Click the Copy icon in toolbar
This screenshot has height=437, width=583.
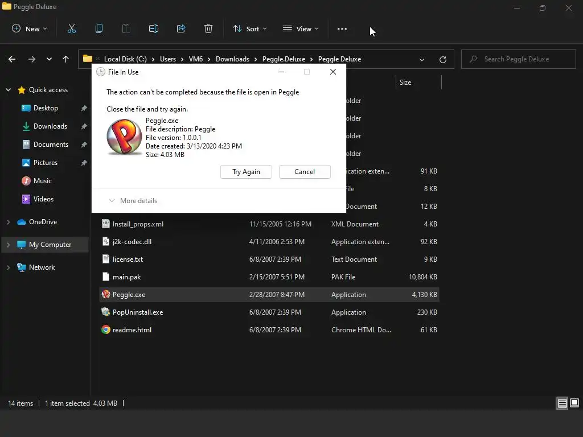(x=99, y=28)
